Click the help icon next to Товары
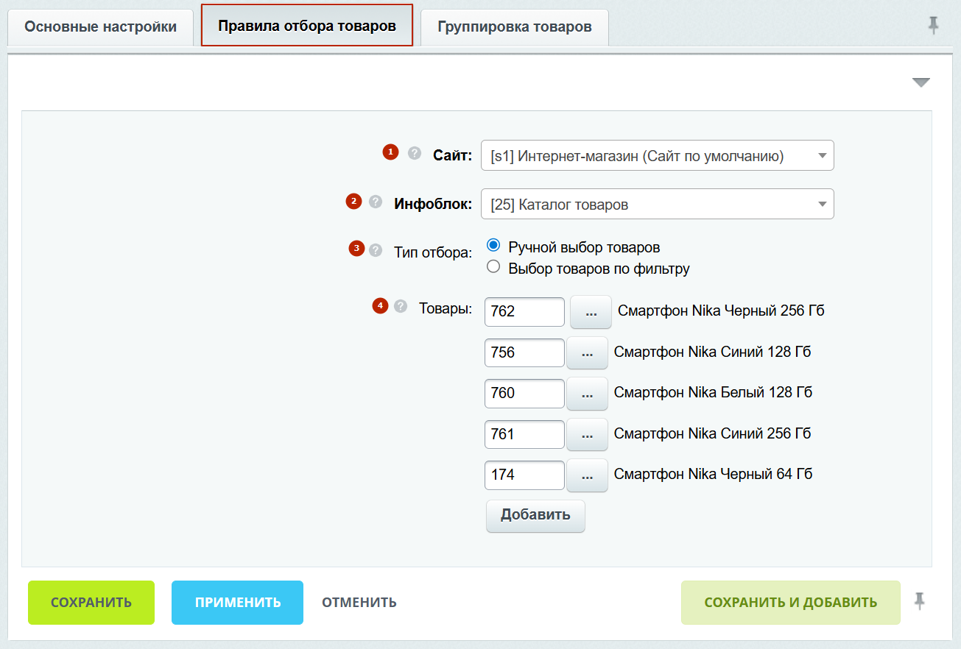 pos(401,306)
